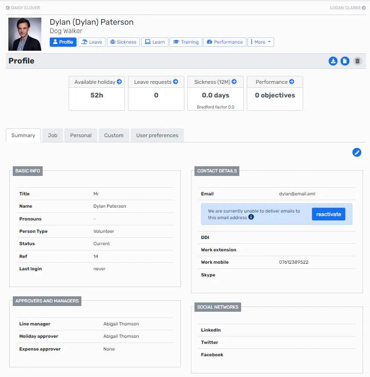Screen dimensions: 370x377
Task: Open the Sickness section button
Action: [x=123, y=42]
